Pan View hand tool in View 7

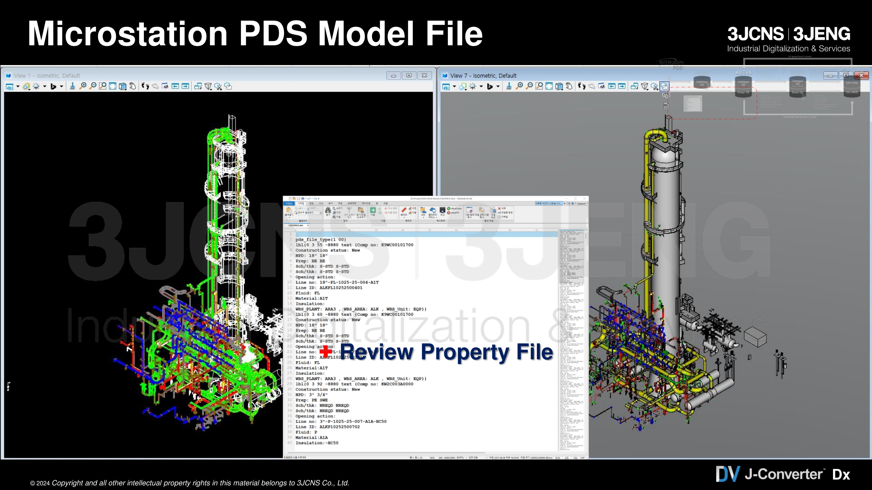[569, 87]
